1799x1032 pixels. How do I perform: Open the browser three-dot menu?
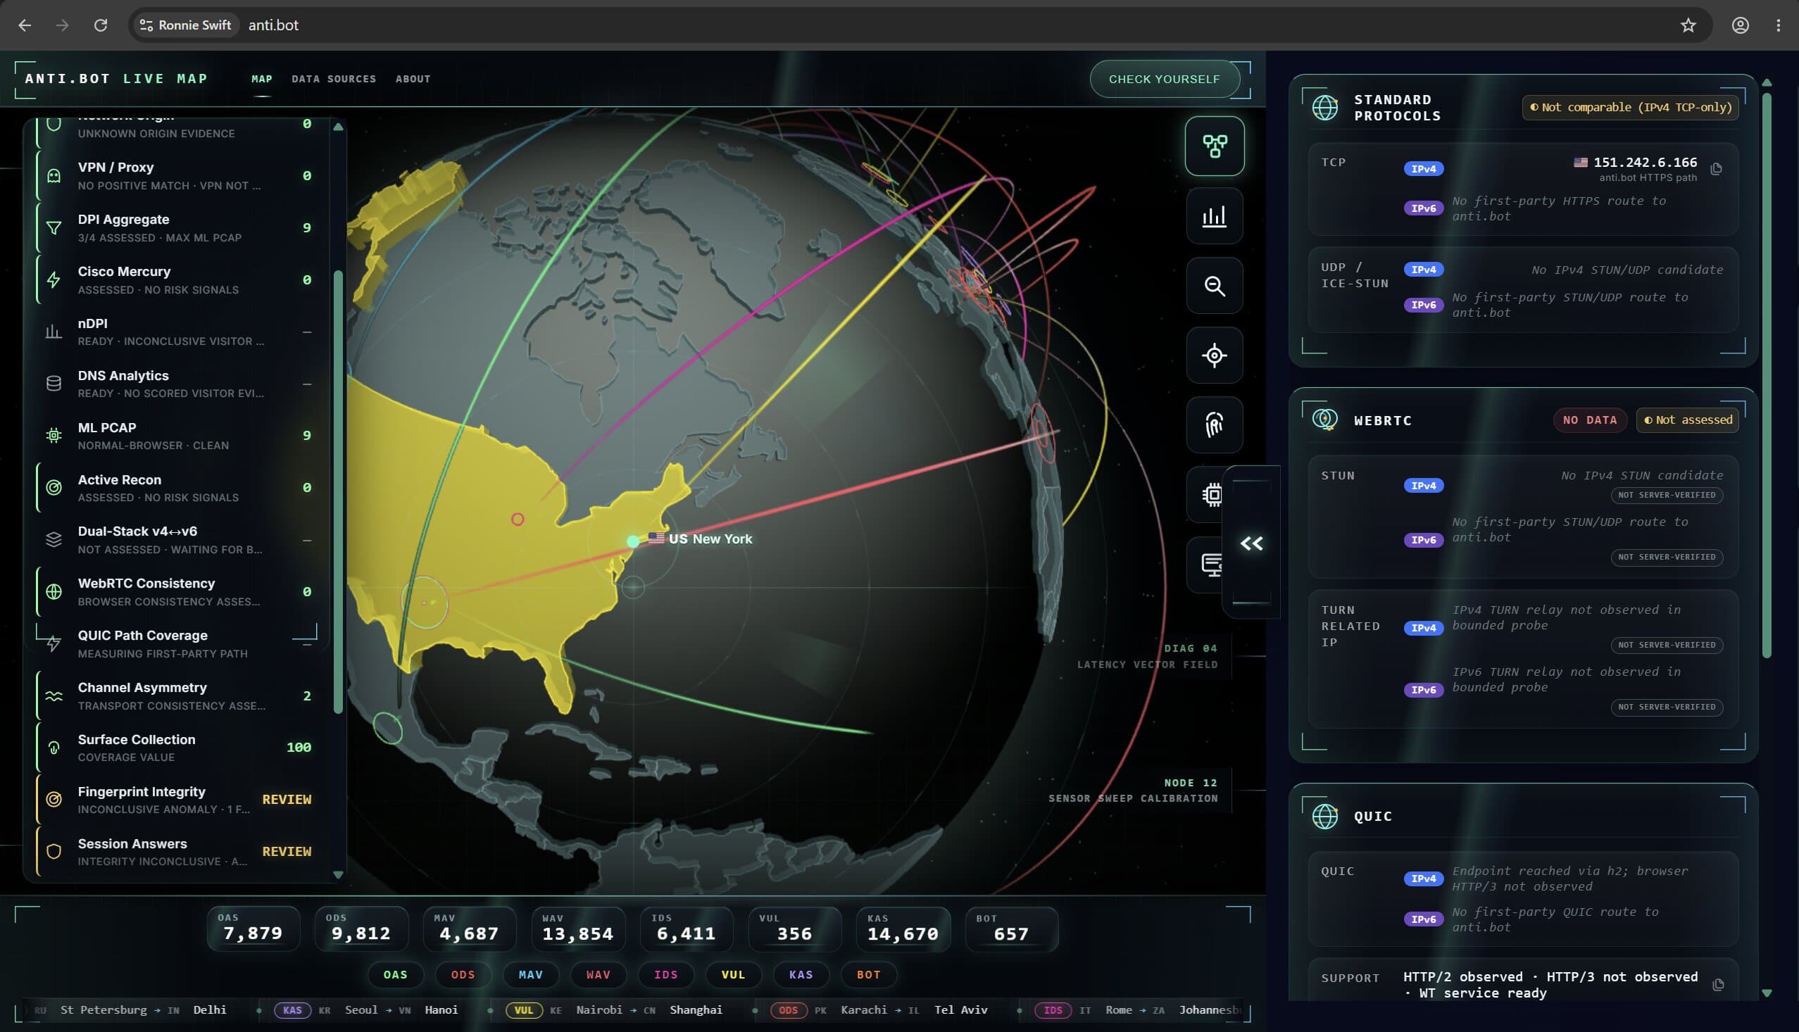click(x=1779, y=25)
